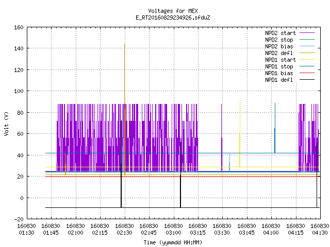The image size is (330, 247).
Task: Click the 'NPD1 stop' legend label
Action: (279, 66)
